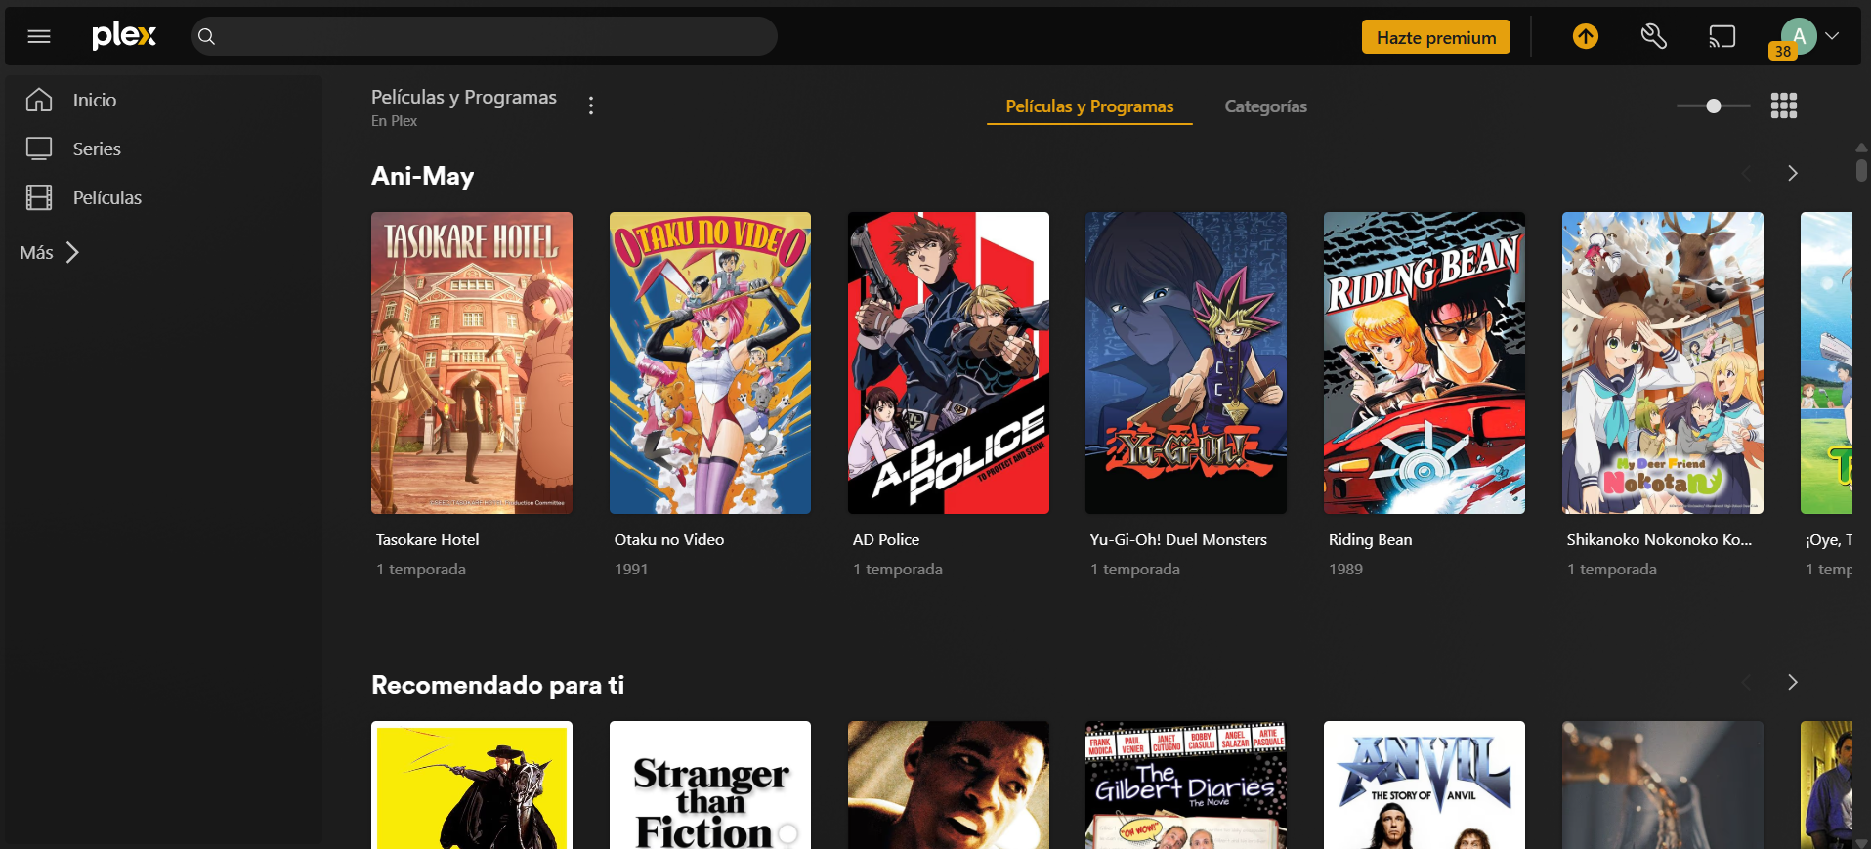Image resolution: width=1871 pixels, height=849 pixels.
Task: Click the orange upload arrow icon
Action: (1586, 37)
